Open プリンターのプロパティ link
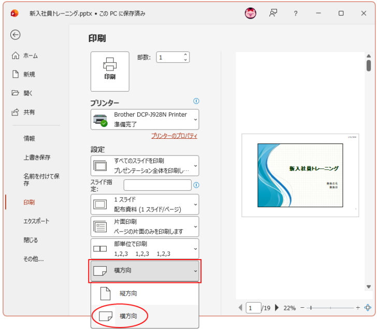 click(x=174, y=136)
